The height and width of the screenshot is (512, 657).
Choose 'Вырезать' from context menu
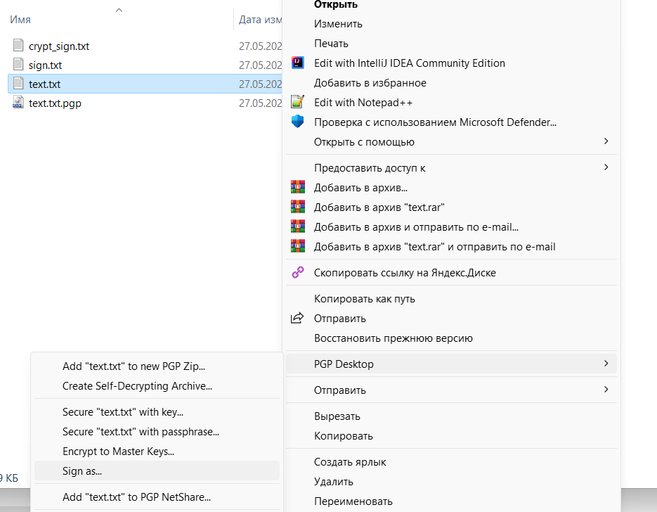click(451, 416)
